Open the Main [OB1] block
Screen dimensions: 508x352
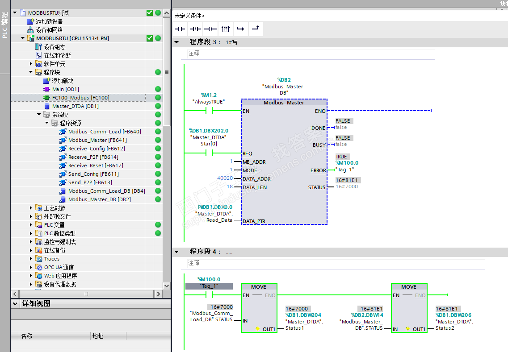point(65,89)
